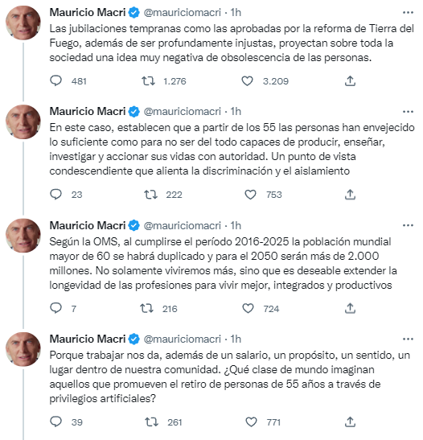The image size is (423, 440).
Task: Retweet the tweet with 1.276 retweets
Action: (148, 81)
